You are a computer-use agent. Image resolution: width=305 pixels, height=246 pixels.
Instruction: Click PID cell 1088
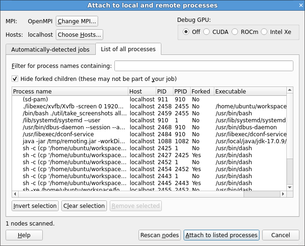point(165,141)
